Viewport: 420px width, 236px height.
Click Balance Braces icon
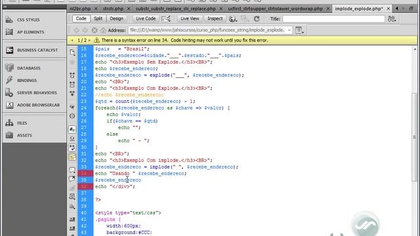pyautogui.click(x=72, y=116)
